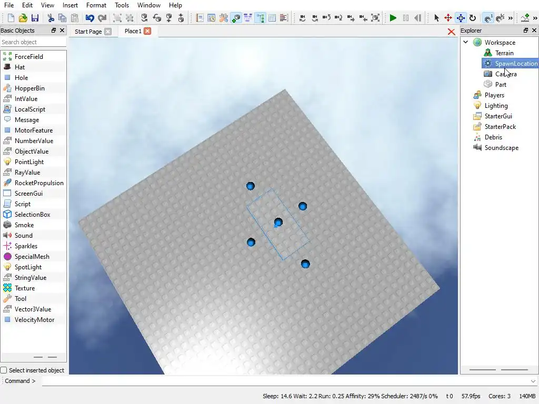Collapse the Workspace tree node
The width and height of the screenshot is (539, 404).
click(466, 42)
